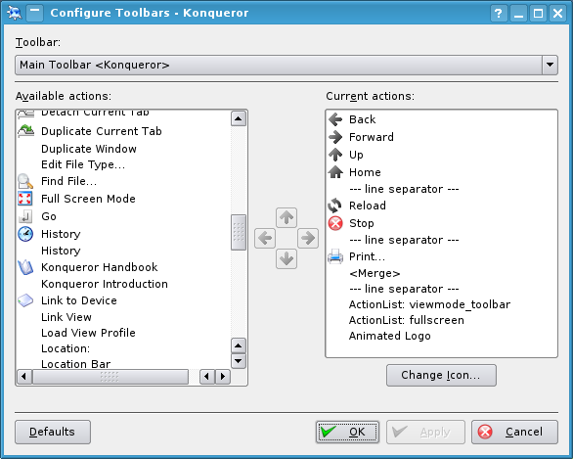
Task: Click the Konqueror window menu icon
Action: click(x=15, y=13)
